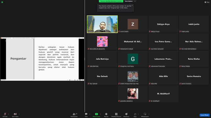Open the View layout menu at top right

(207, 2)
